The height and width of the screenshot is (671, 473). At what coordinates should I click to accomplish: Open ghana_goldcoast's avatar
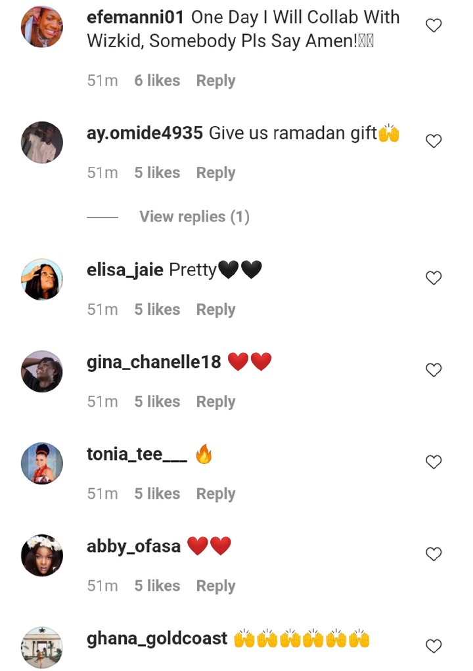click(x=42, y=647)
